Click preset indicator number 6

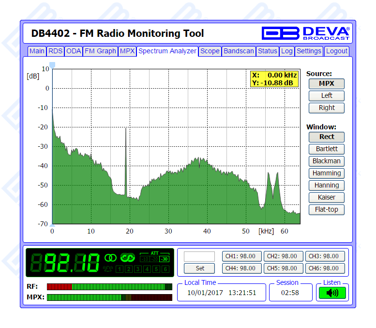[x=165, y=269]
